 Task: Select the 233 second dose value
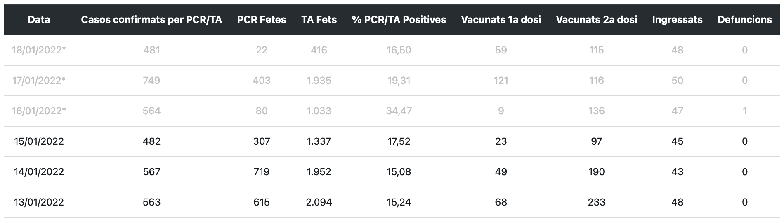[x=597, y=202]
